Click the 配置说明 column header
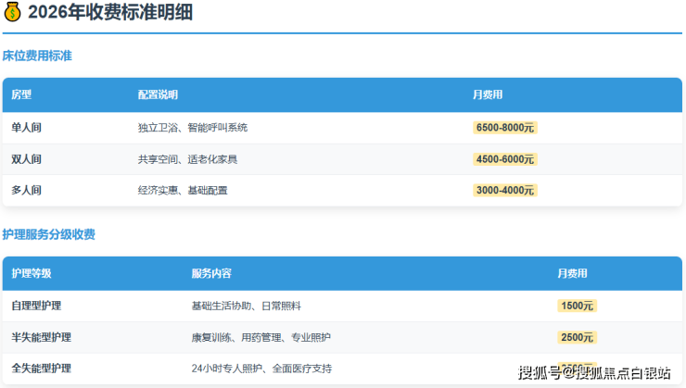686x388 pixels. pyautogui.click(x=158, y=95)
